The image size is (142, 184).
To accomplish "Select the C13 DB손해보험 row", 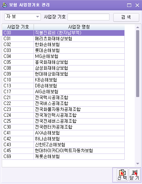I will (x=63, y=86).
